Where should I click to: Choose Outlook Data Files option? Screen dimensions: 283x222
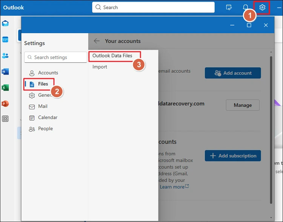[x=112, y=56]
